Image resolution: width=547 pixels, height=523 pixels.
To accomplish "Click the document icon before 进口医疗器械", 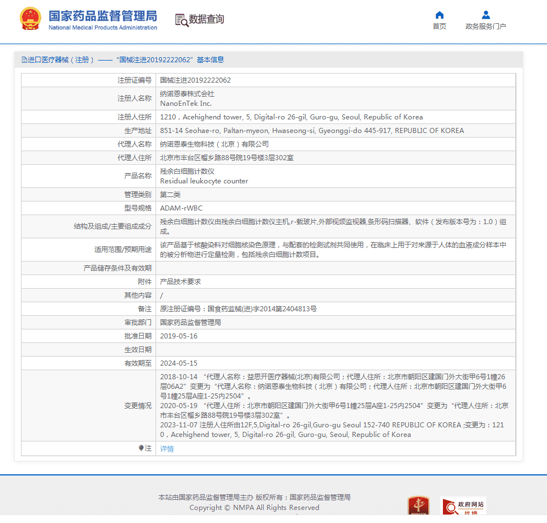I will click(24, 59).
